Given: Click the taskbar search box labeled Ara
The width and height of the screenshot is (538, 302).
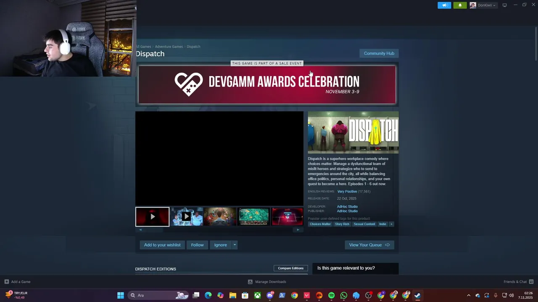Looking at the screenshot, I should click(158, 295).
